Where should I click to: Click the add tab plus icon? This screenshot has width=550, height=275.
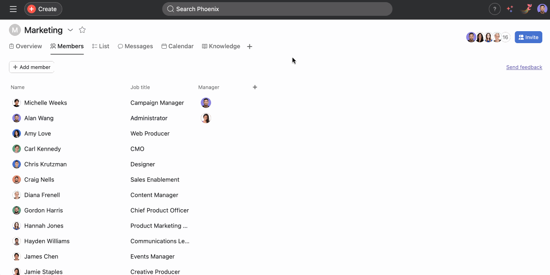(250, 47)
